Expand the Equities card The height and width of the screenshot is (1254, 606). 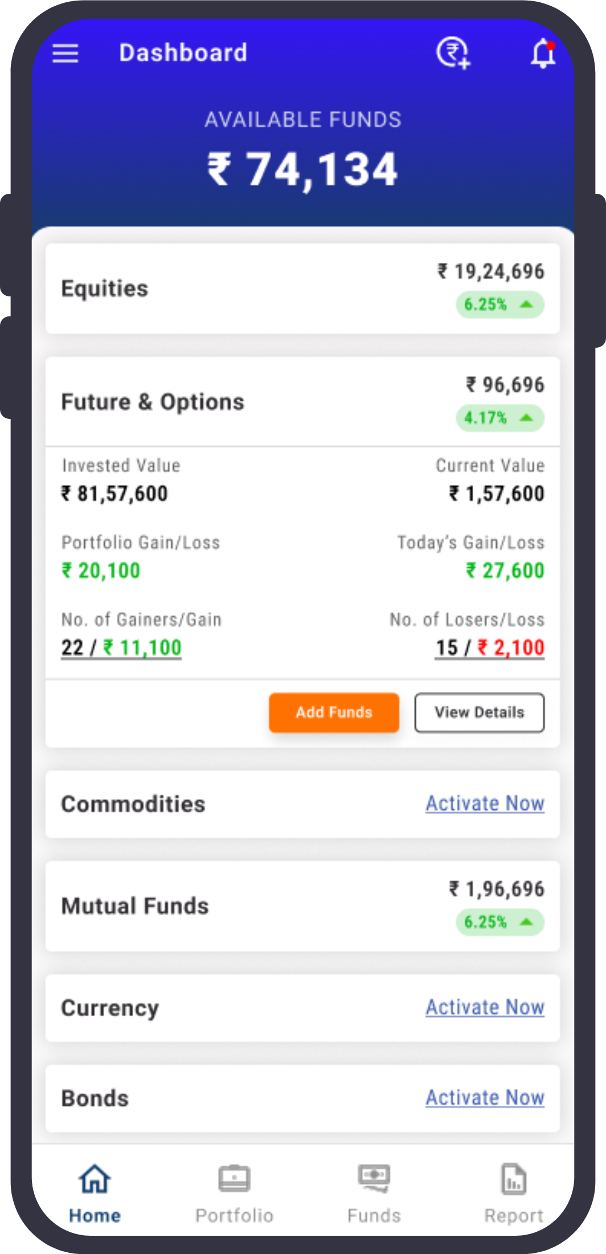pyautogui.click(x=302, y=288)
